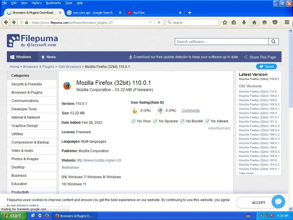Screen dimensions: 293x220
Task: Expand the address bar history dropdown
Action: click(x=150, y=22)
